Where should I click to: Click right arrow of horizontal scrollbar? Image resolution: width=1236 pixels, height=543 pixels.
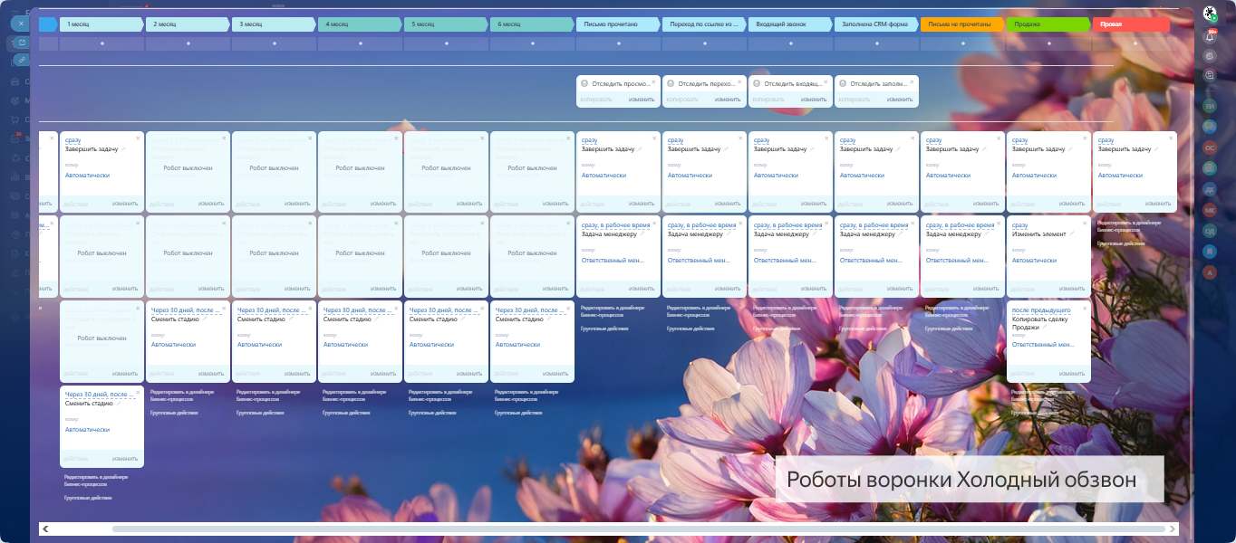click(x=1173, y=528)
